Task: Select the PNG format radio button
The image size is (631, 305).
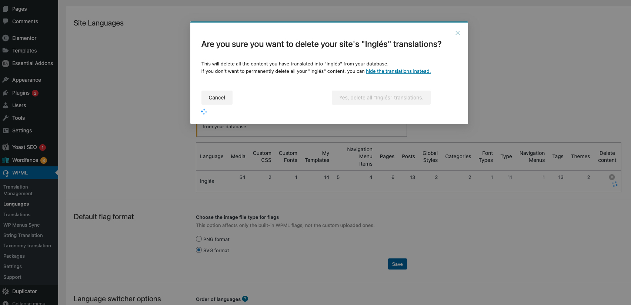Action: pyautogui.click(x=199, y=239)
